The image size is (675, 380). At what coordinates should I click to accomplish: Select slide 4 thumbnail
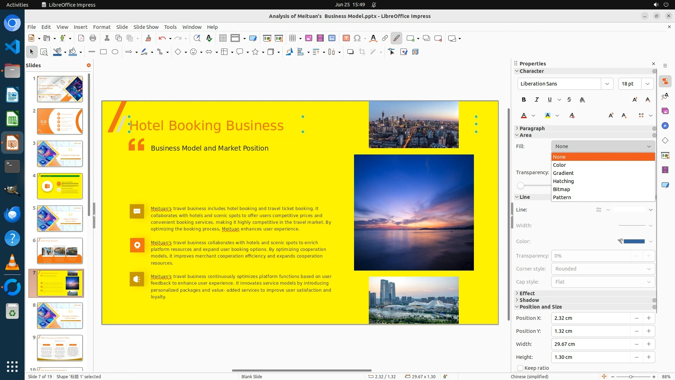pos(60,186)
